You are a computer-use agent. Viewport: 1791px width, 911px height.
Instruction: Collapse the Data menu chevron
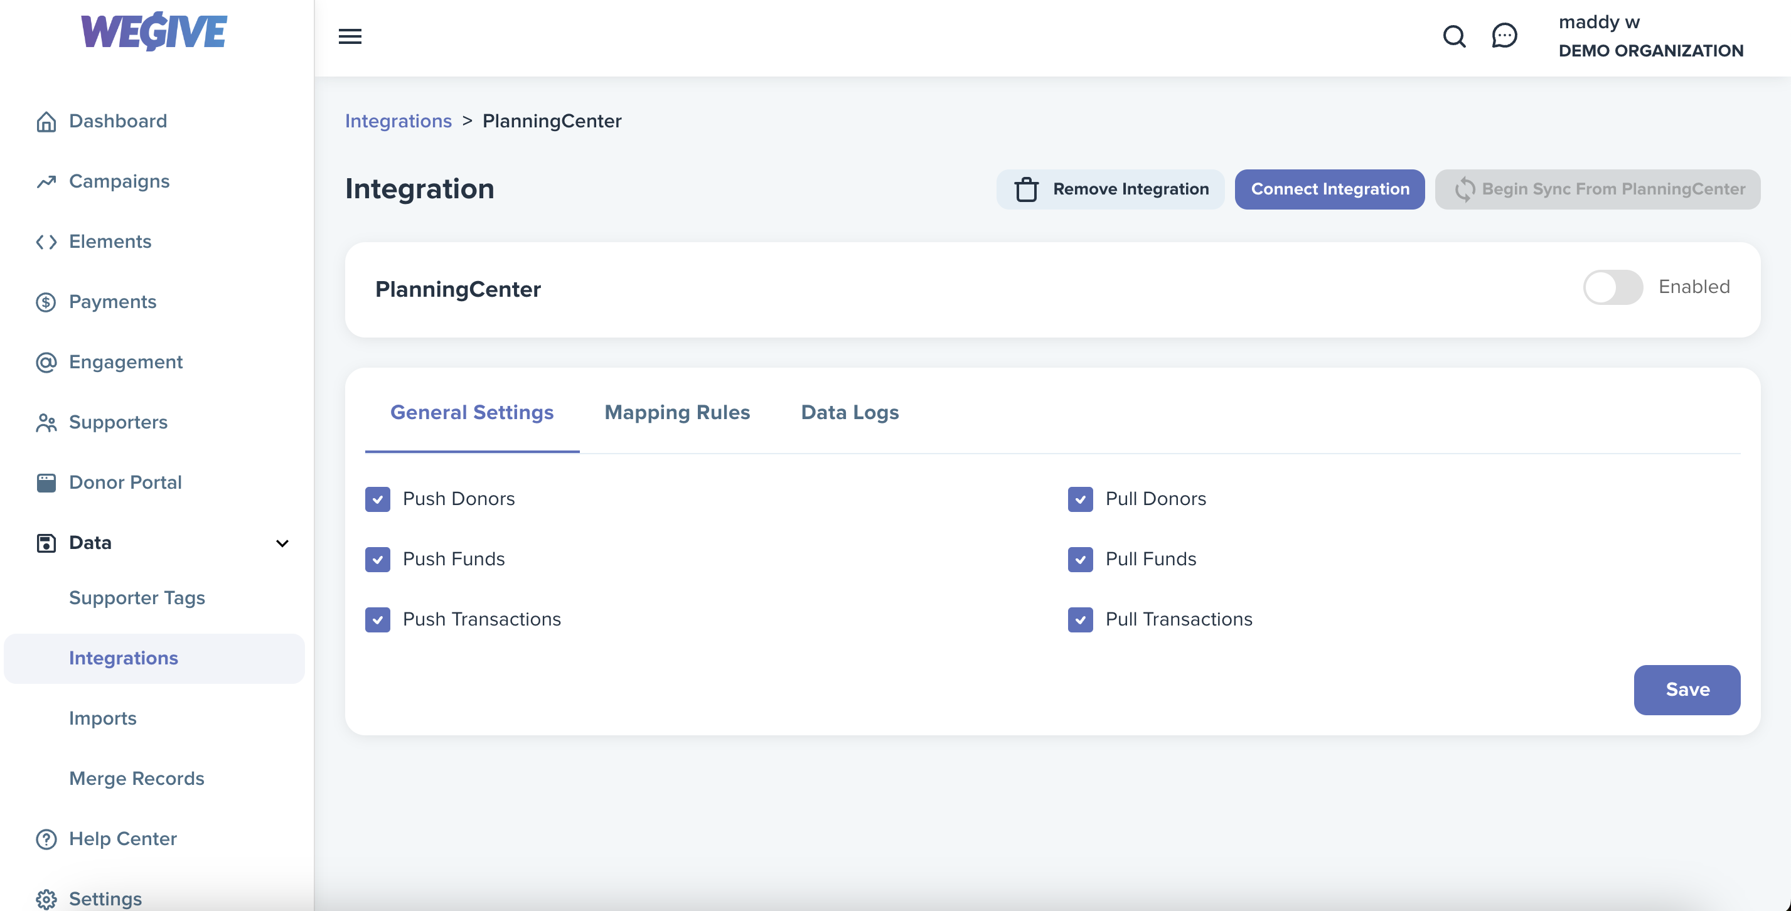(x=282, y=543)
